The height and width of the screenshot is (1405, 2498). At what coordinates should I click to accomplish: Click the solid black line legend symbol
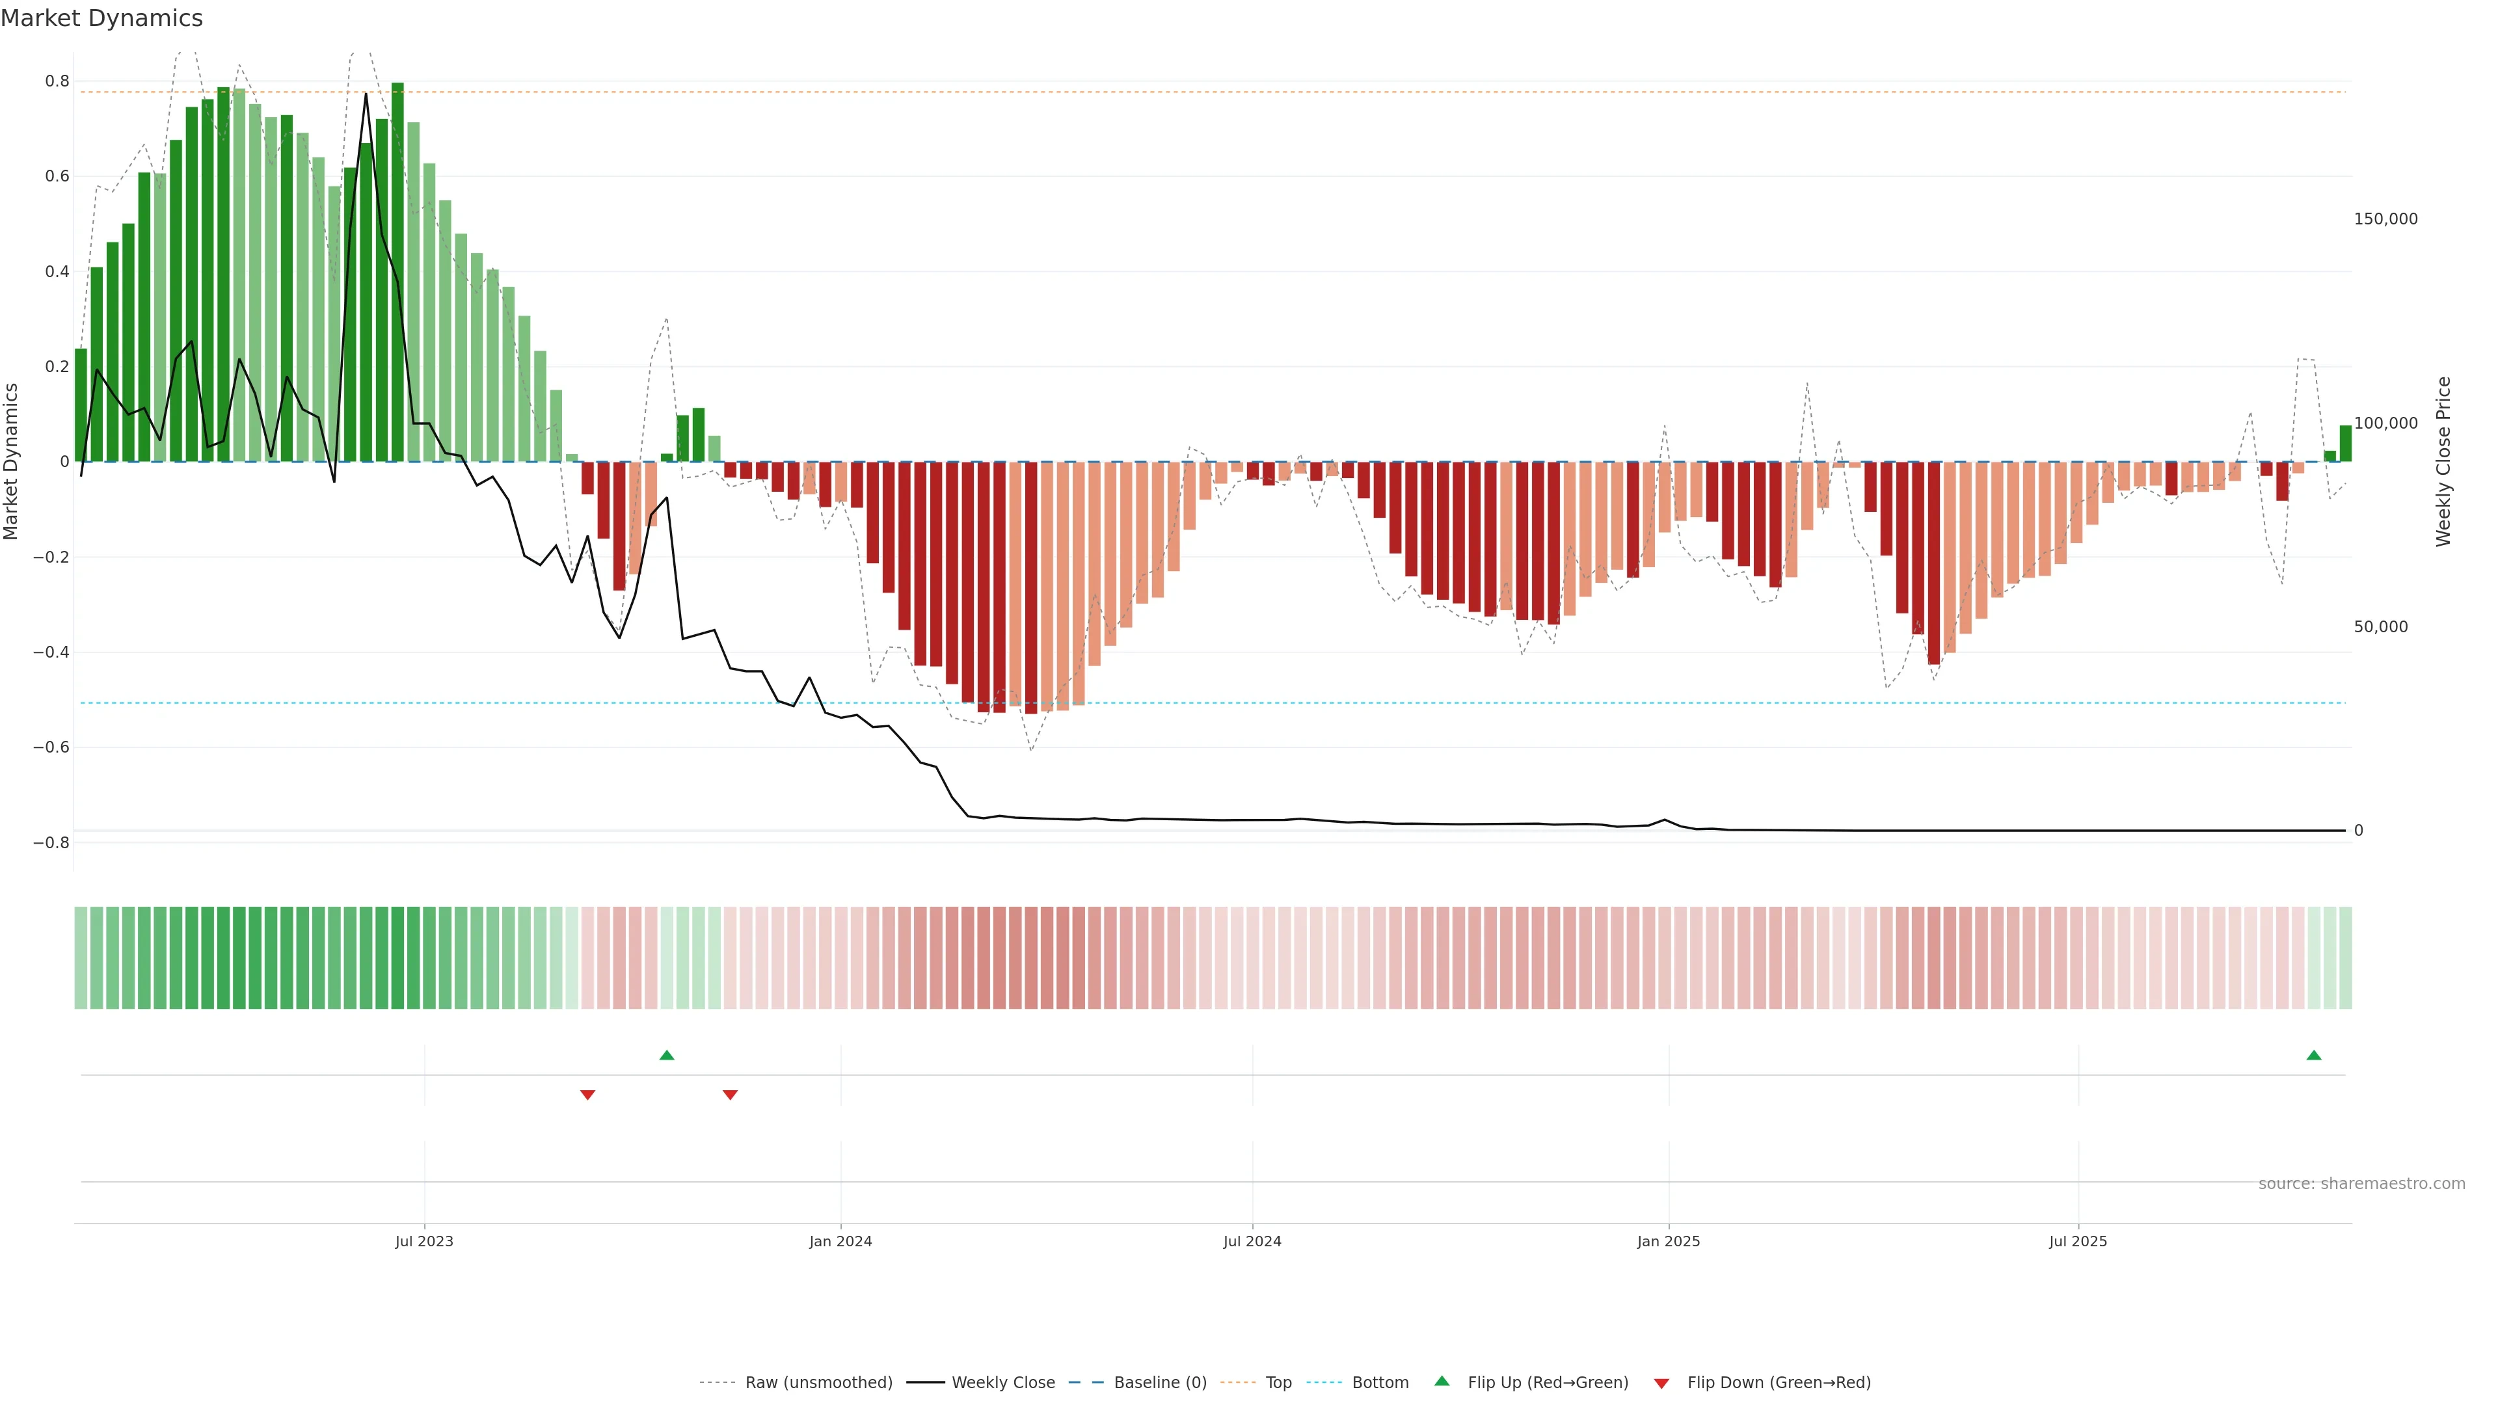[925, 1383]
